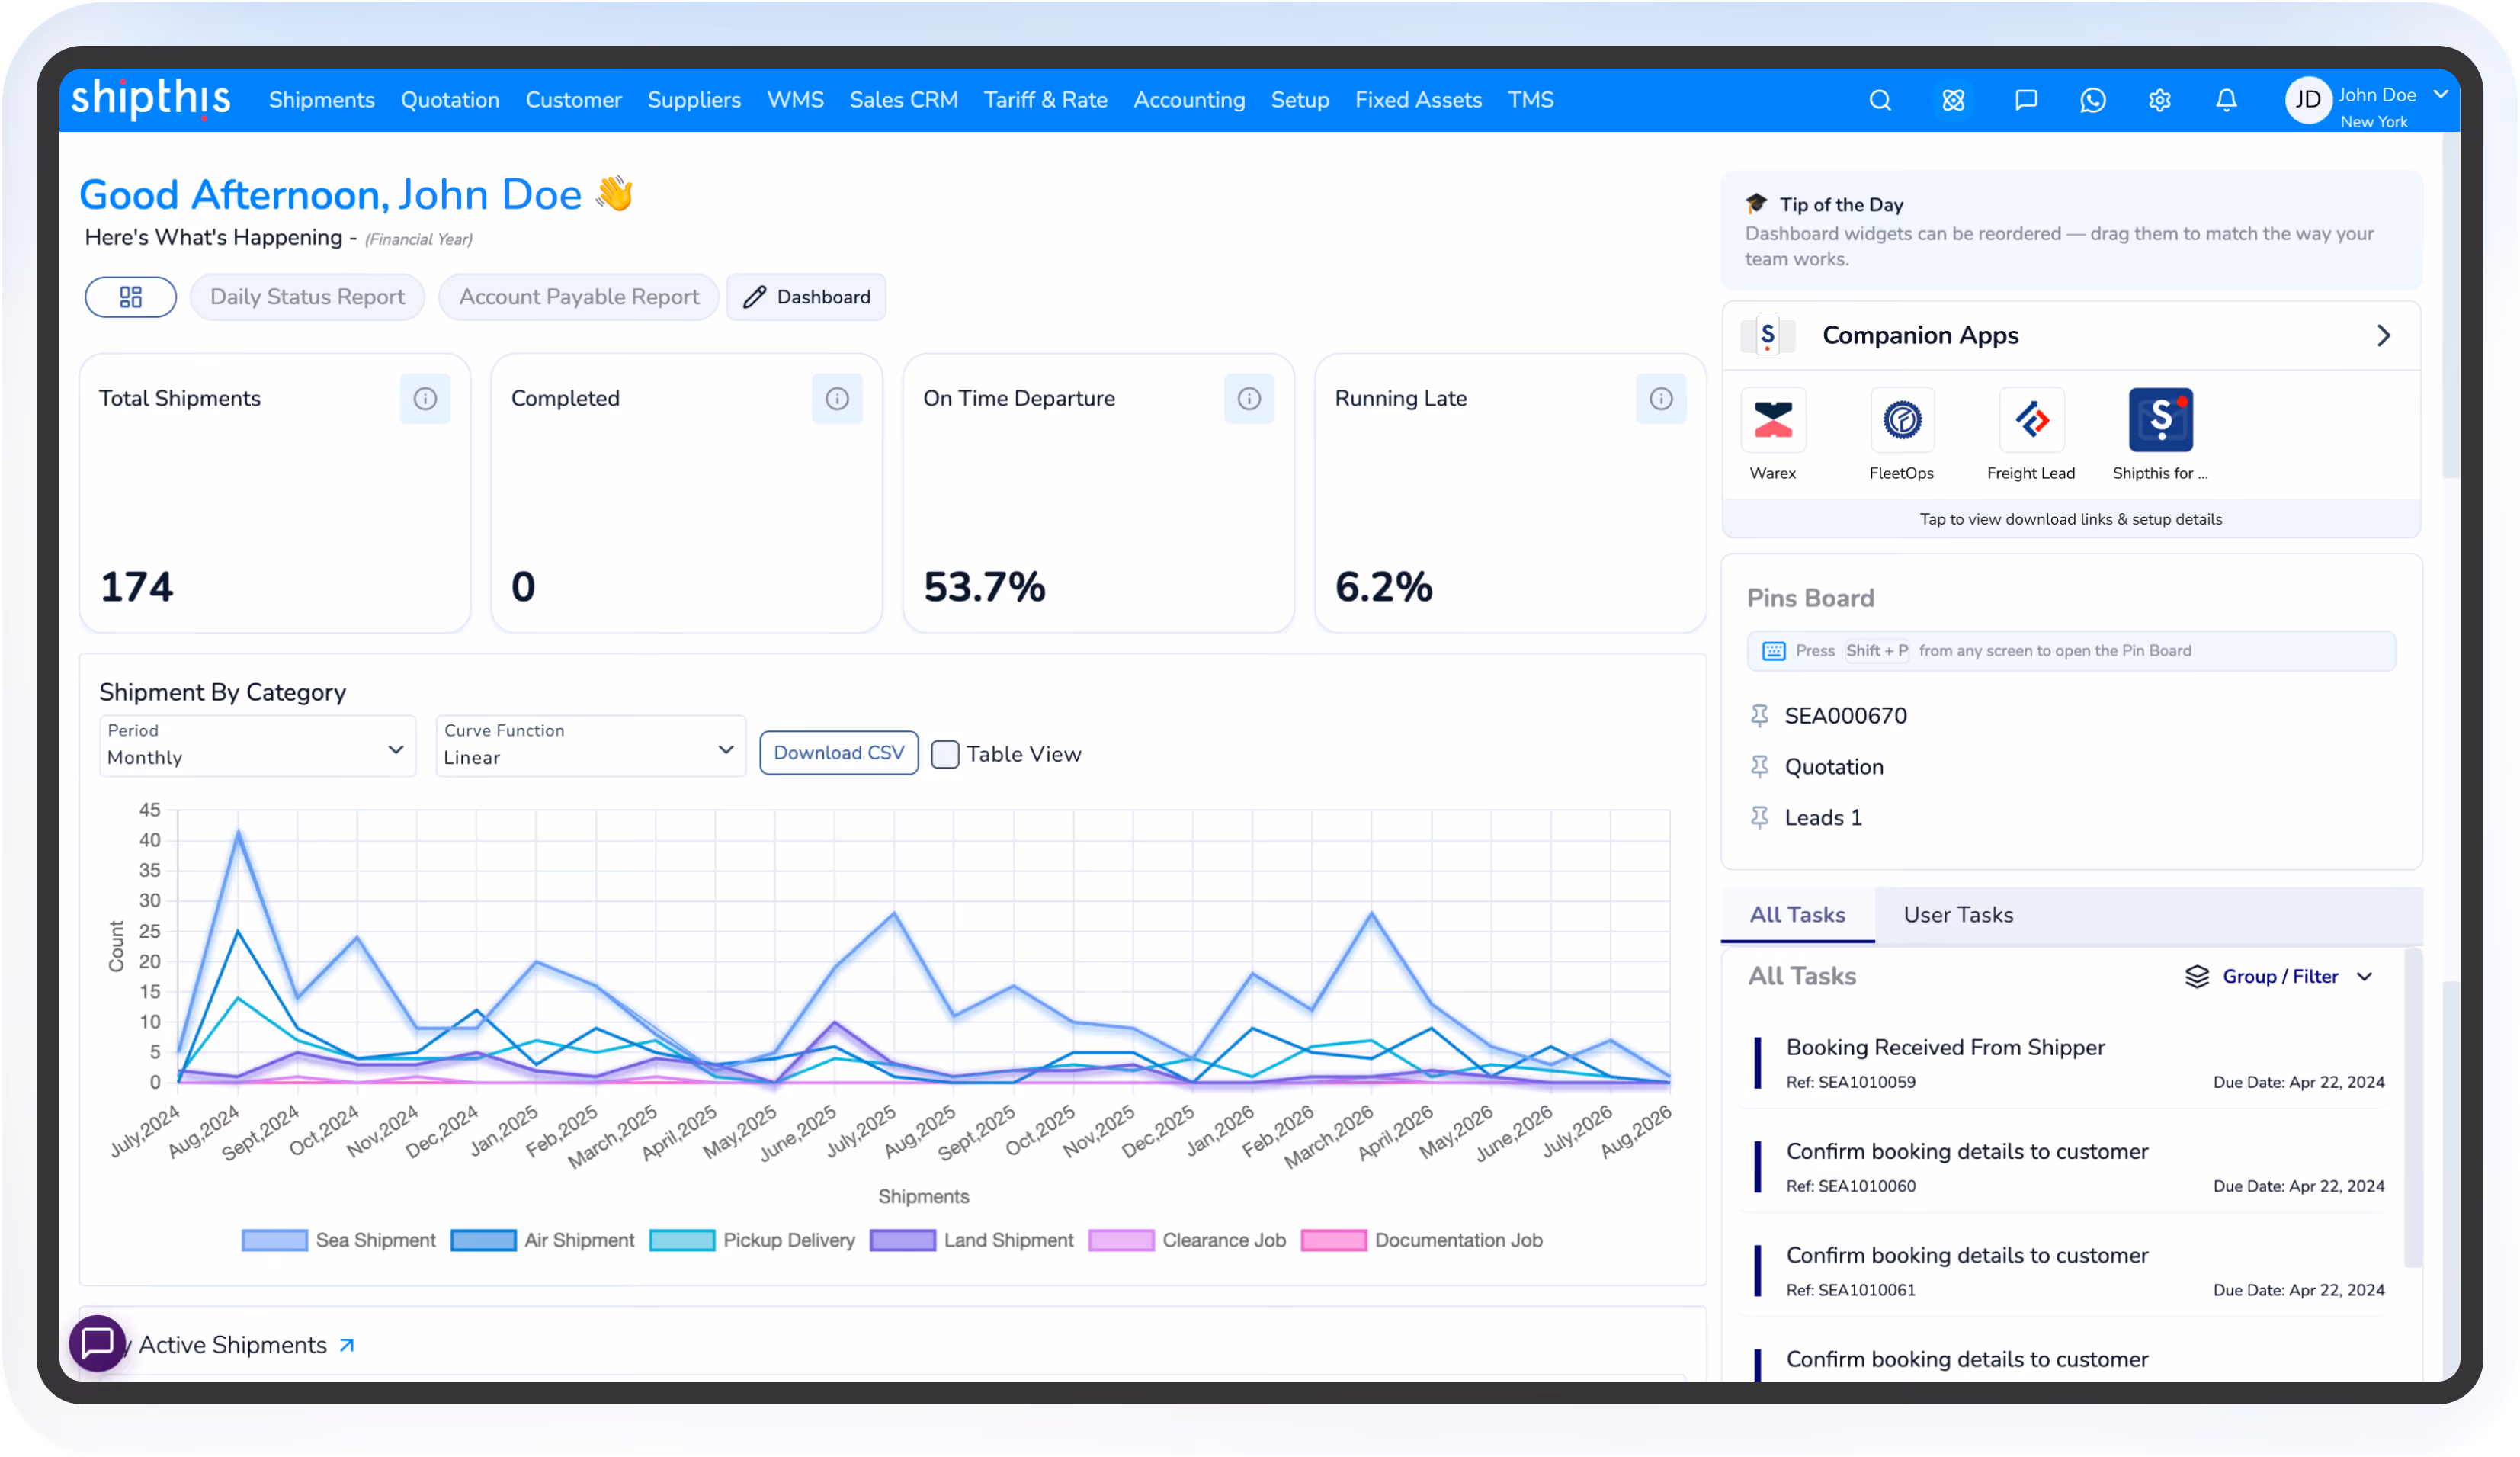This screenshot has height=1457, width=2520.
Task: Click the JD user avatar
Action: tap(2307, 100)
